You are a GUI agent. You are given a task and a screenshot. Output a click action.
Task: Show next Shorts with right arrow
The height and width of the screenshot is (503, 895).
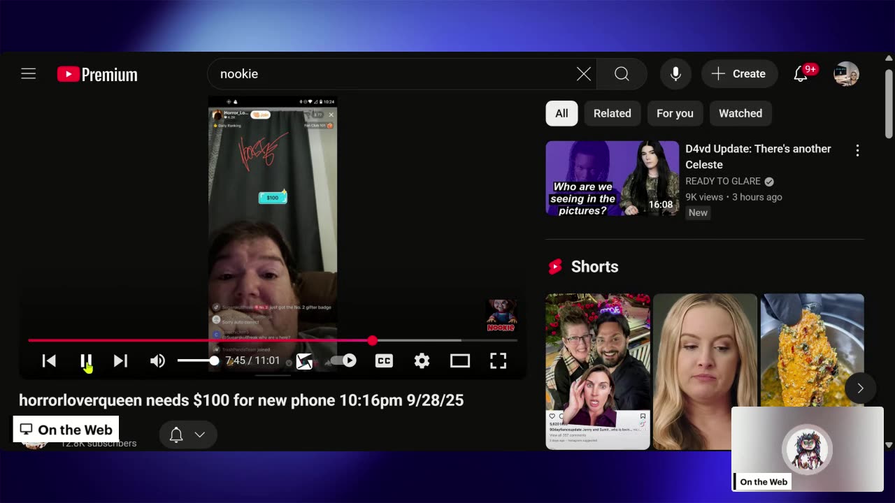860,388
